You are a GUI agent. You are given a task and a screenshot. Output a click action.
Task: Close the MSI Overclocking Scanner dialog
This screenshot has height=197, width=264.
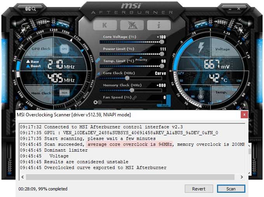pos(244,115)
